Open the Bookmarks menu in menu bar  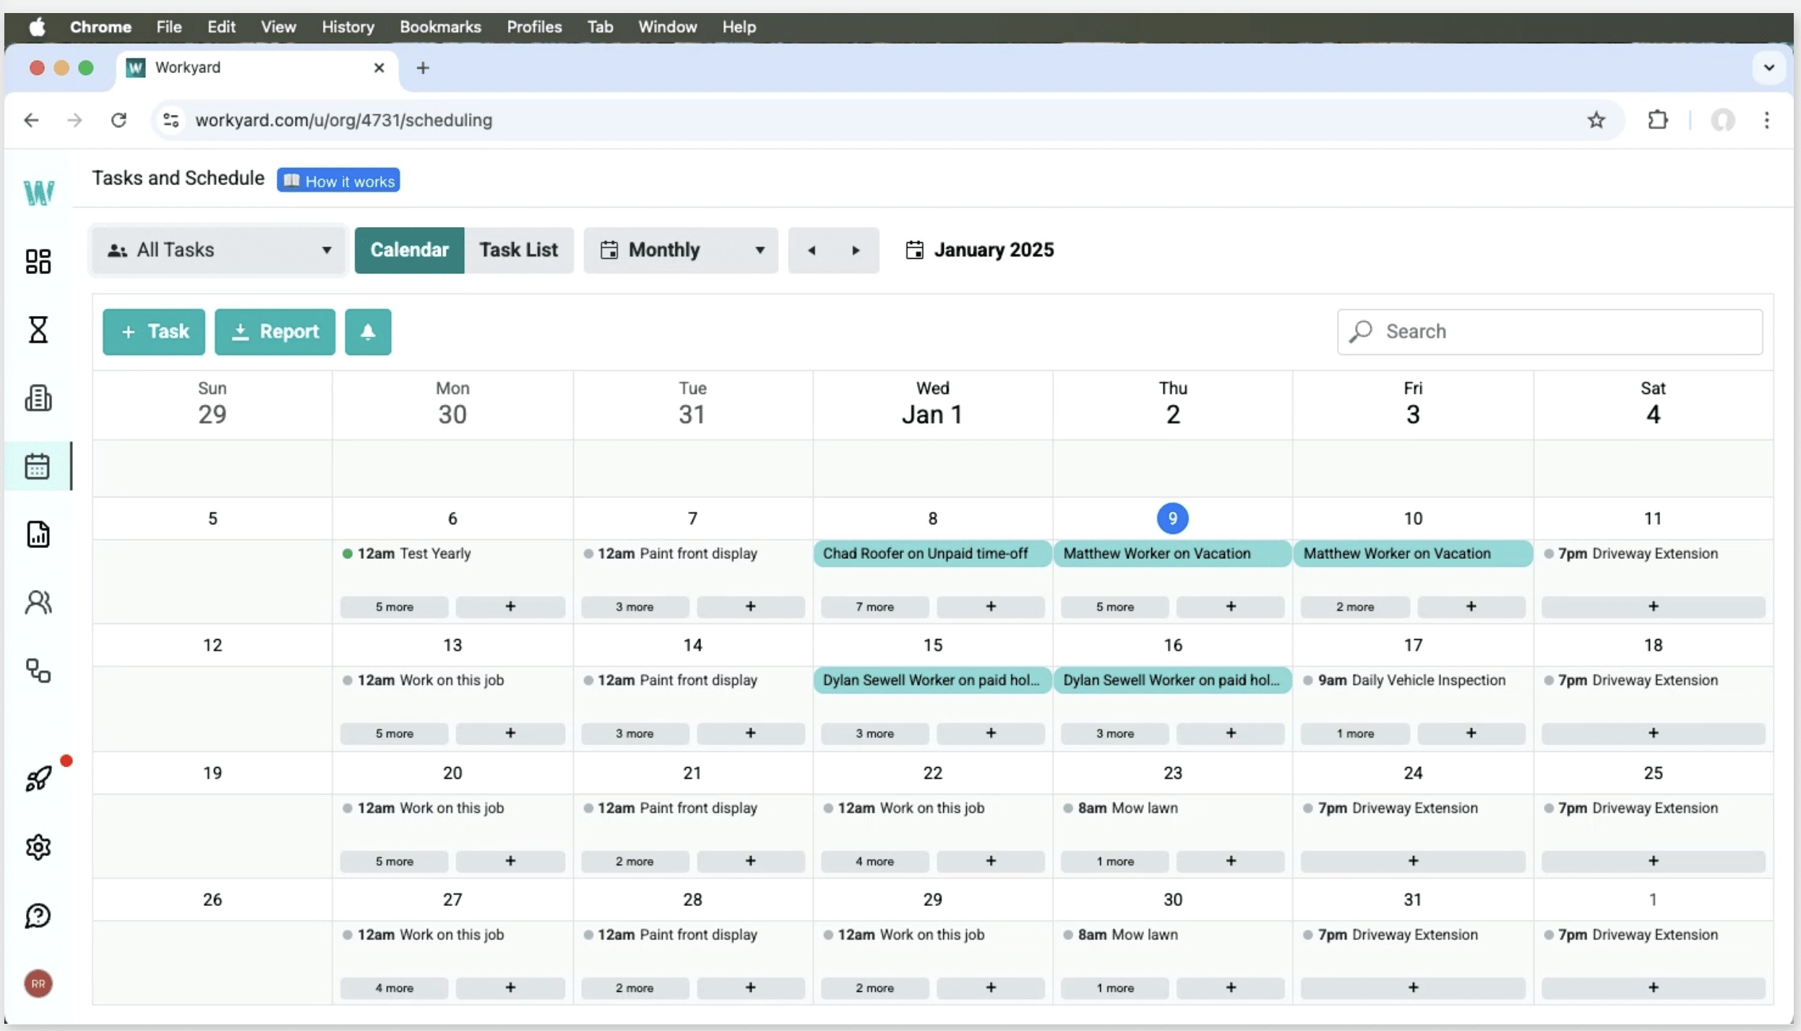click(x=440, y=27)
